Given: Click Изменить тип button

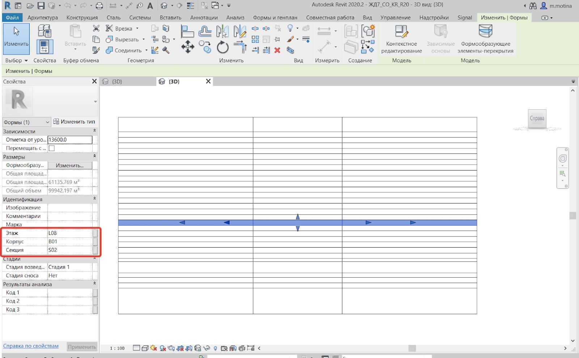Looking at the screenshot, I should pyautogui.click(x=74, y=122).
